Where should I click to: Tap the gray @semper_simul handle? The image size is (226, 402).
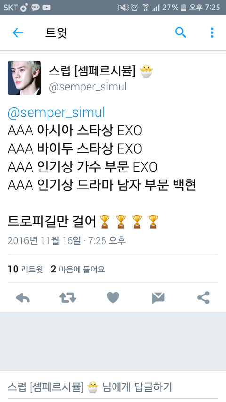tap(88, 87)
